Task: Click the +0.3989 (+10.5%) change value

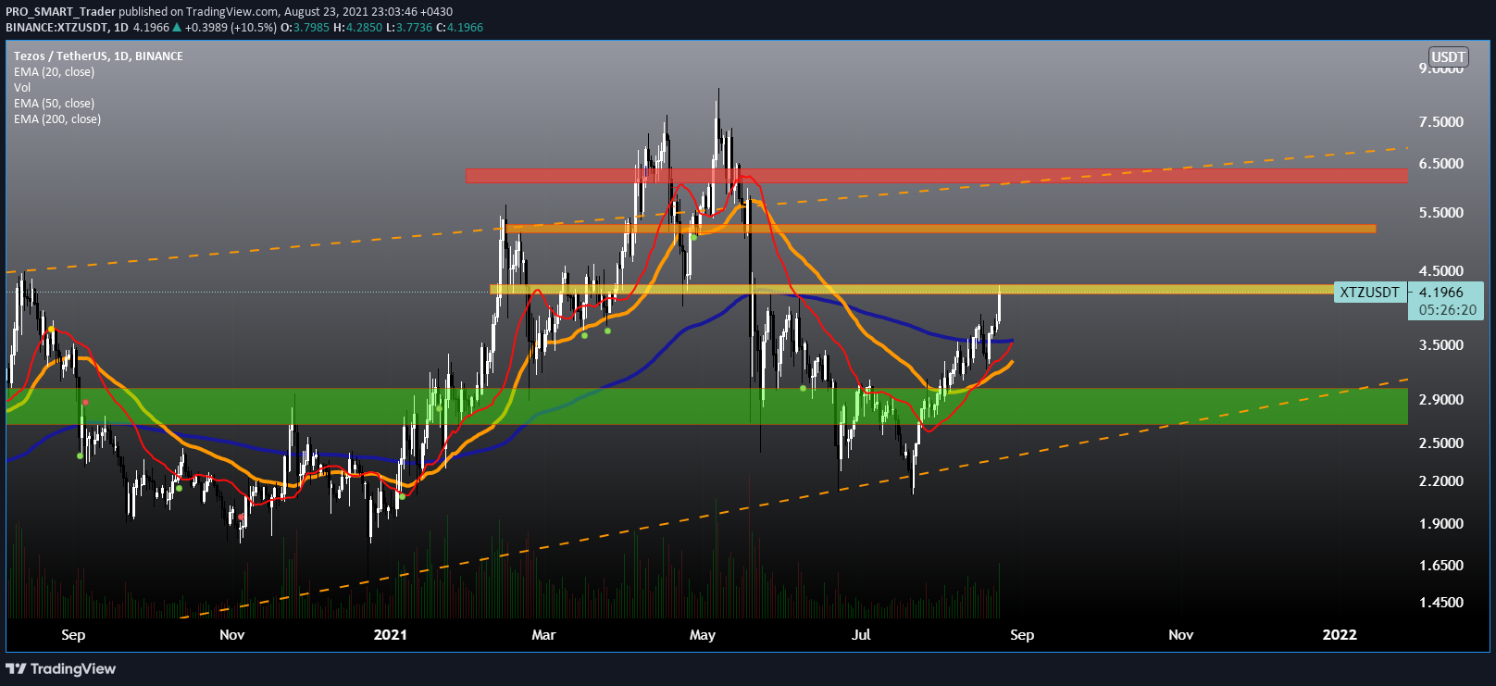Action: coord(231,28)
